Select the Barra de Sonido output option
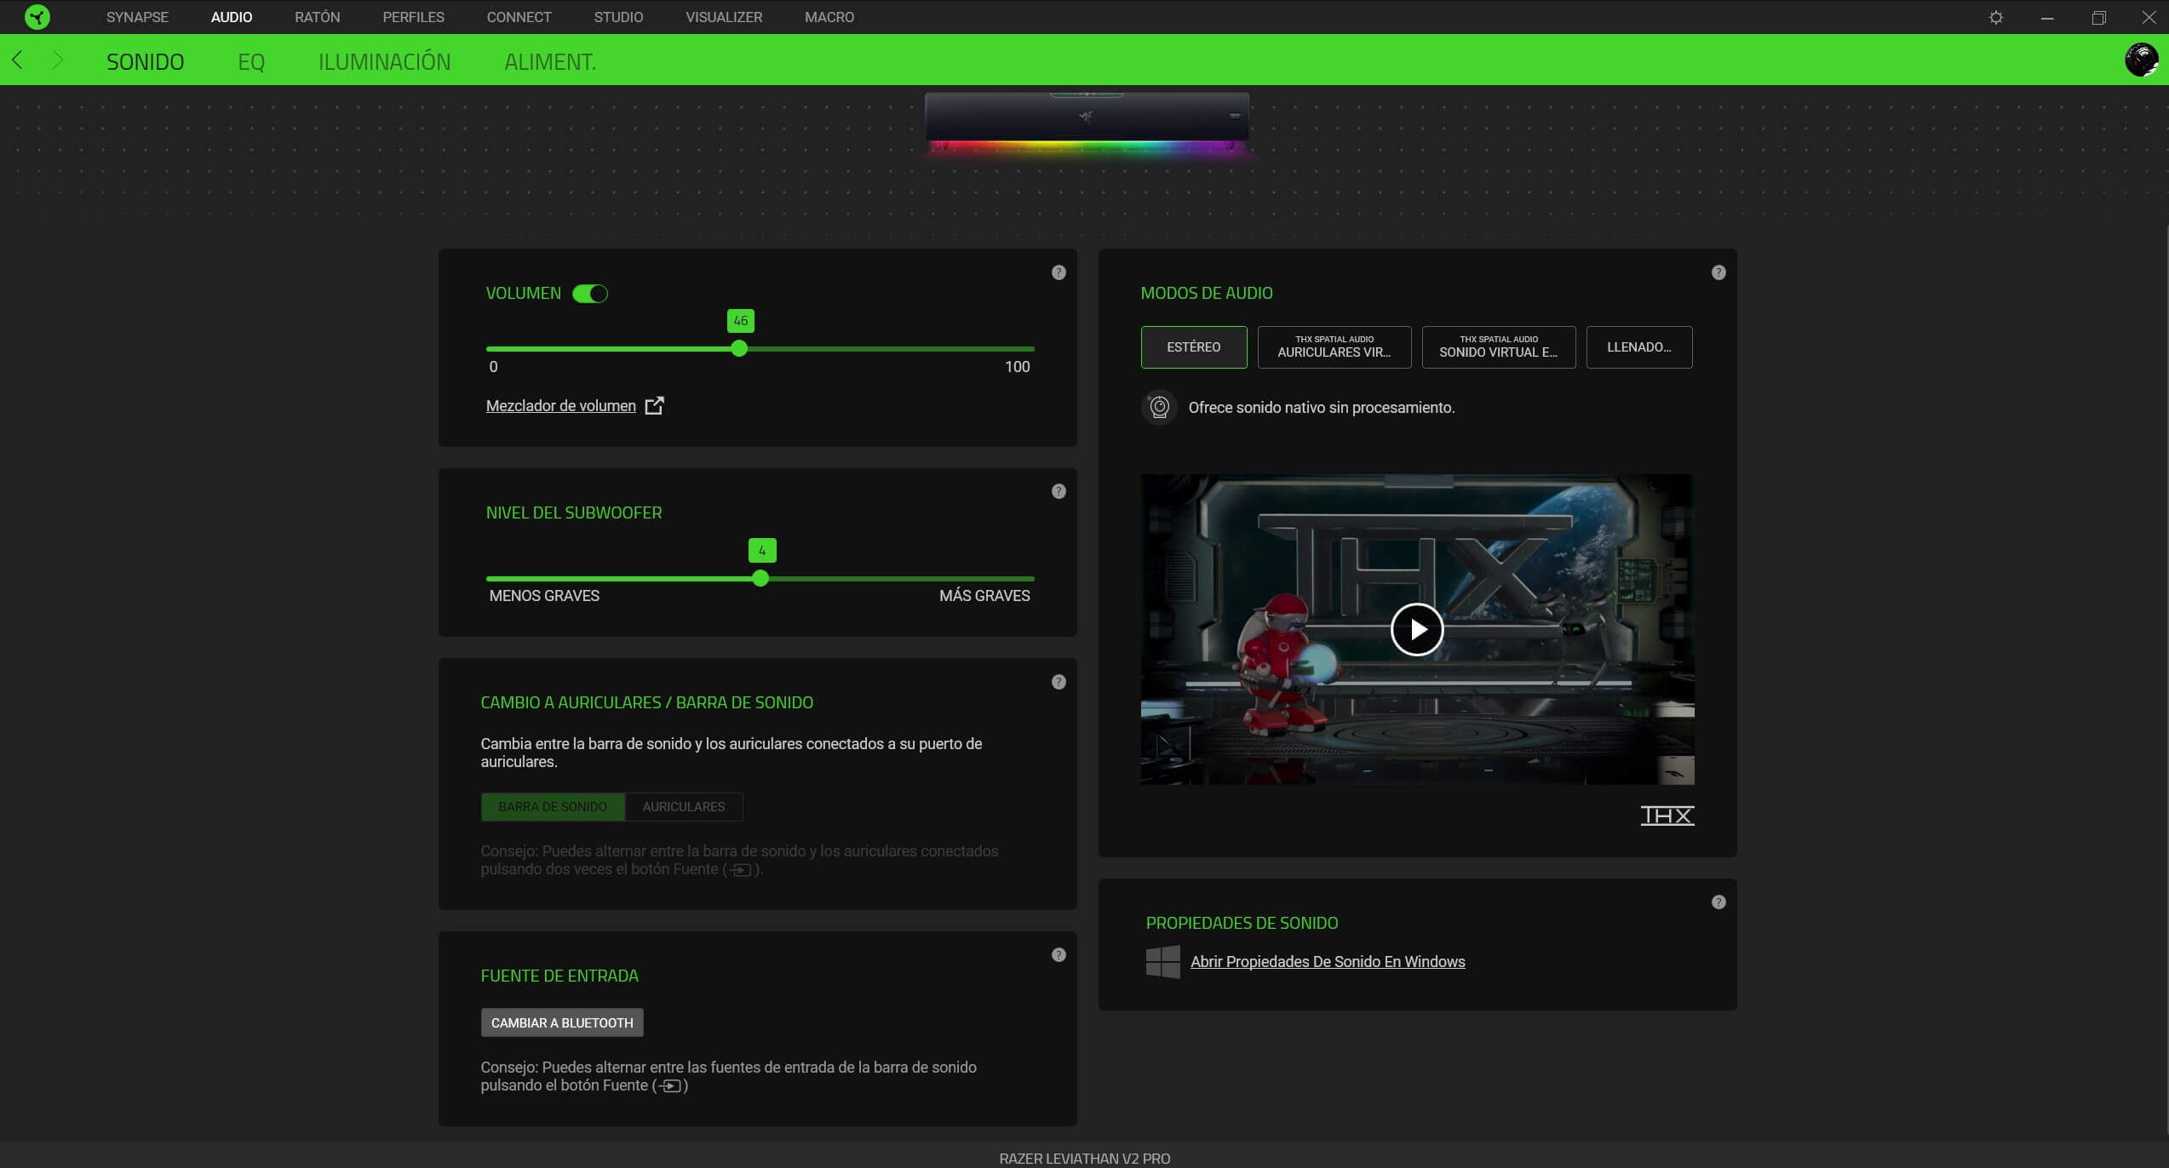2169x1168 pixels. 553,807
